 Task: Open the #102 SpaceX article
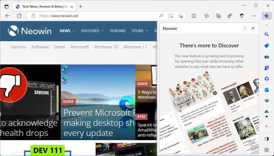pyautogui.click(x=146, y=121)
